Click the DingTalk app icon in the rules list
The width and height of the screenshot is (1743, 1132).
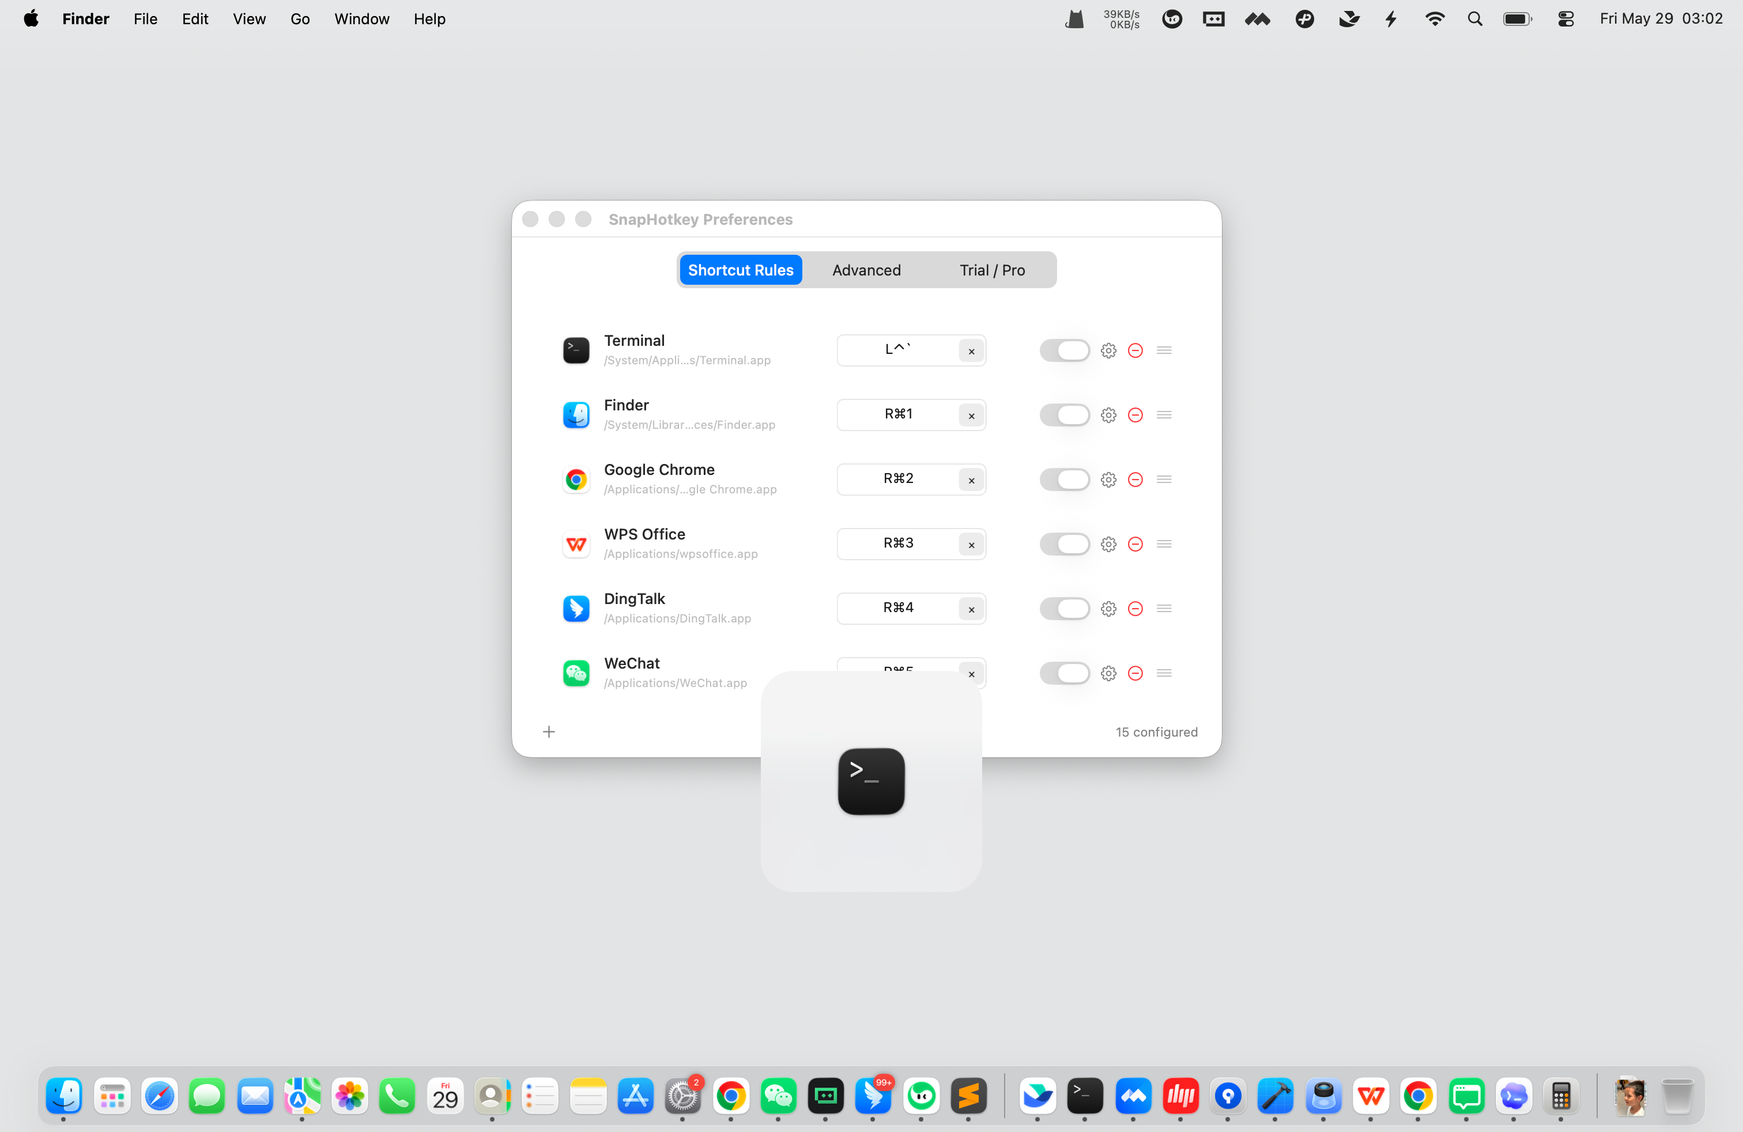click(x=576, y=609)
